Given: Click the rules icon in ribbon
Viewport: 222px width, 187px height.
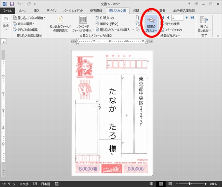Looking at the screenshot, I should pyautogui.click(x=137, y=18).
